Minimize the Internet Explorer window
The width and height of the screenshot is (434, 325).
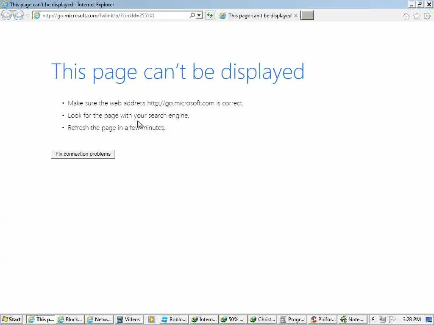[412, 4]
